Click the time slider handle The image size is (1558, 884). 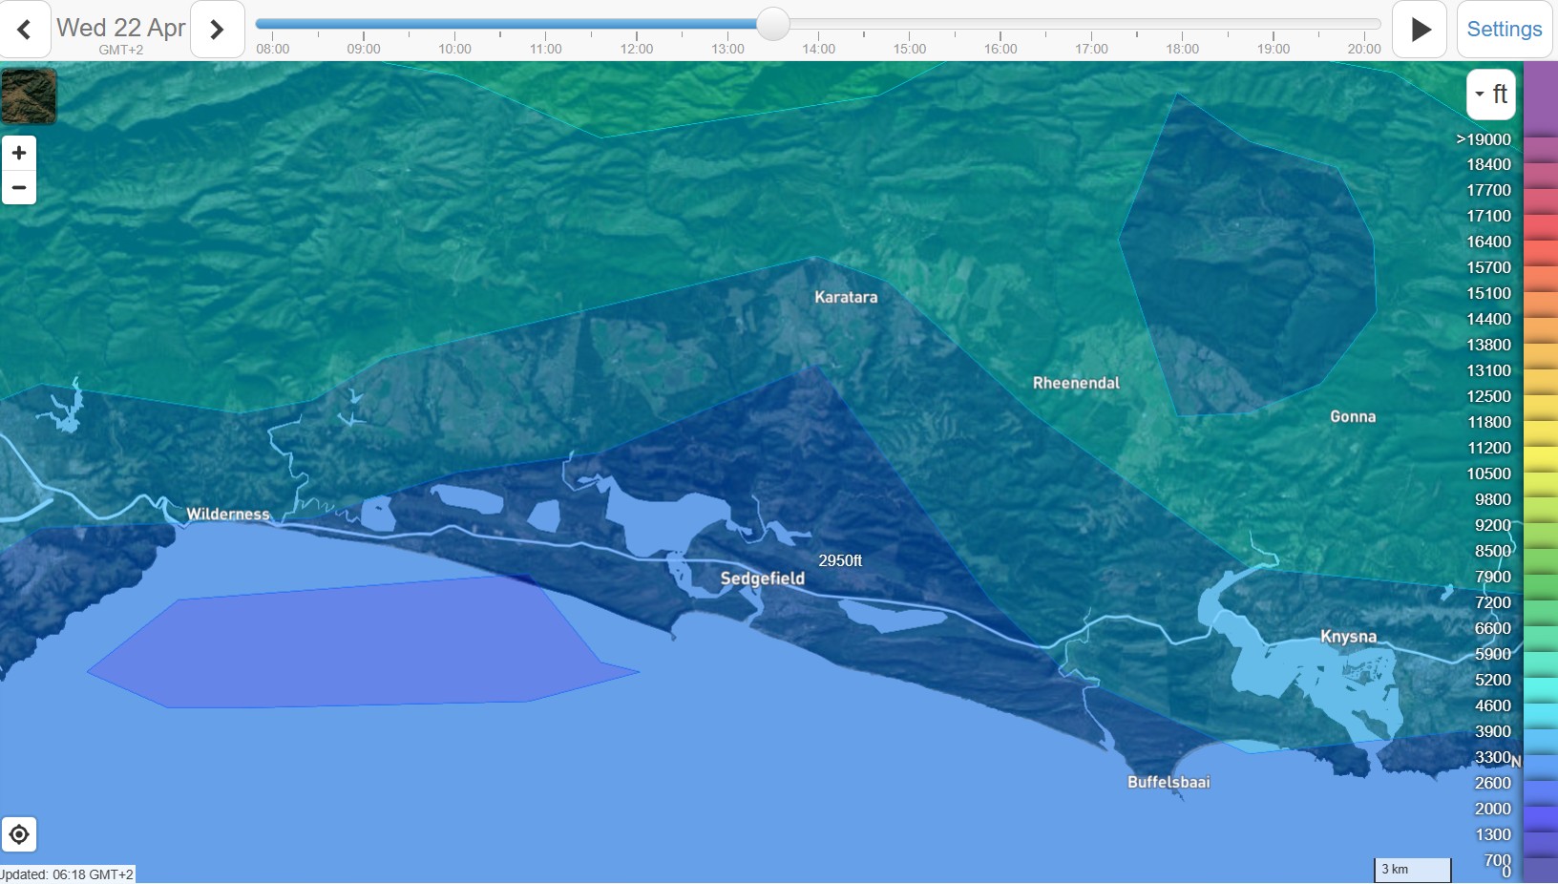tap(772, 24)
